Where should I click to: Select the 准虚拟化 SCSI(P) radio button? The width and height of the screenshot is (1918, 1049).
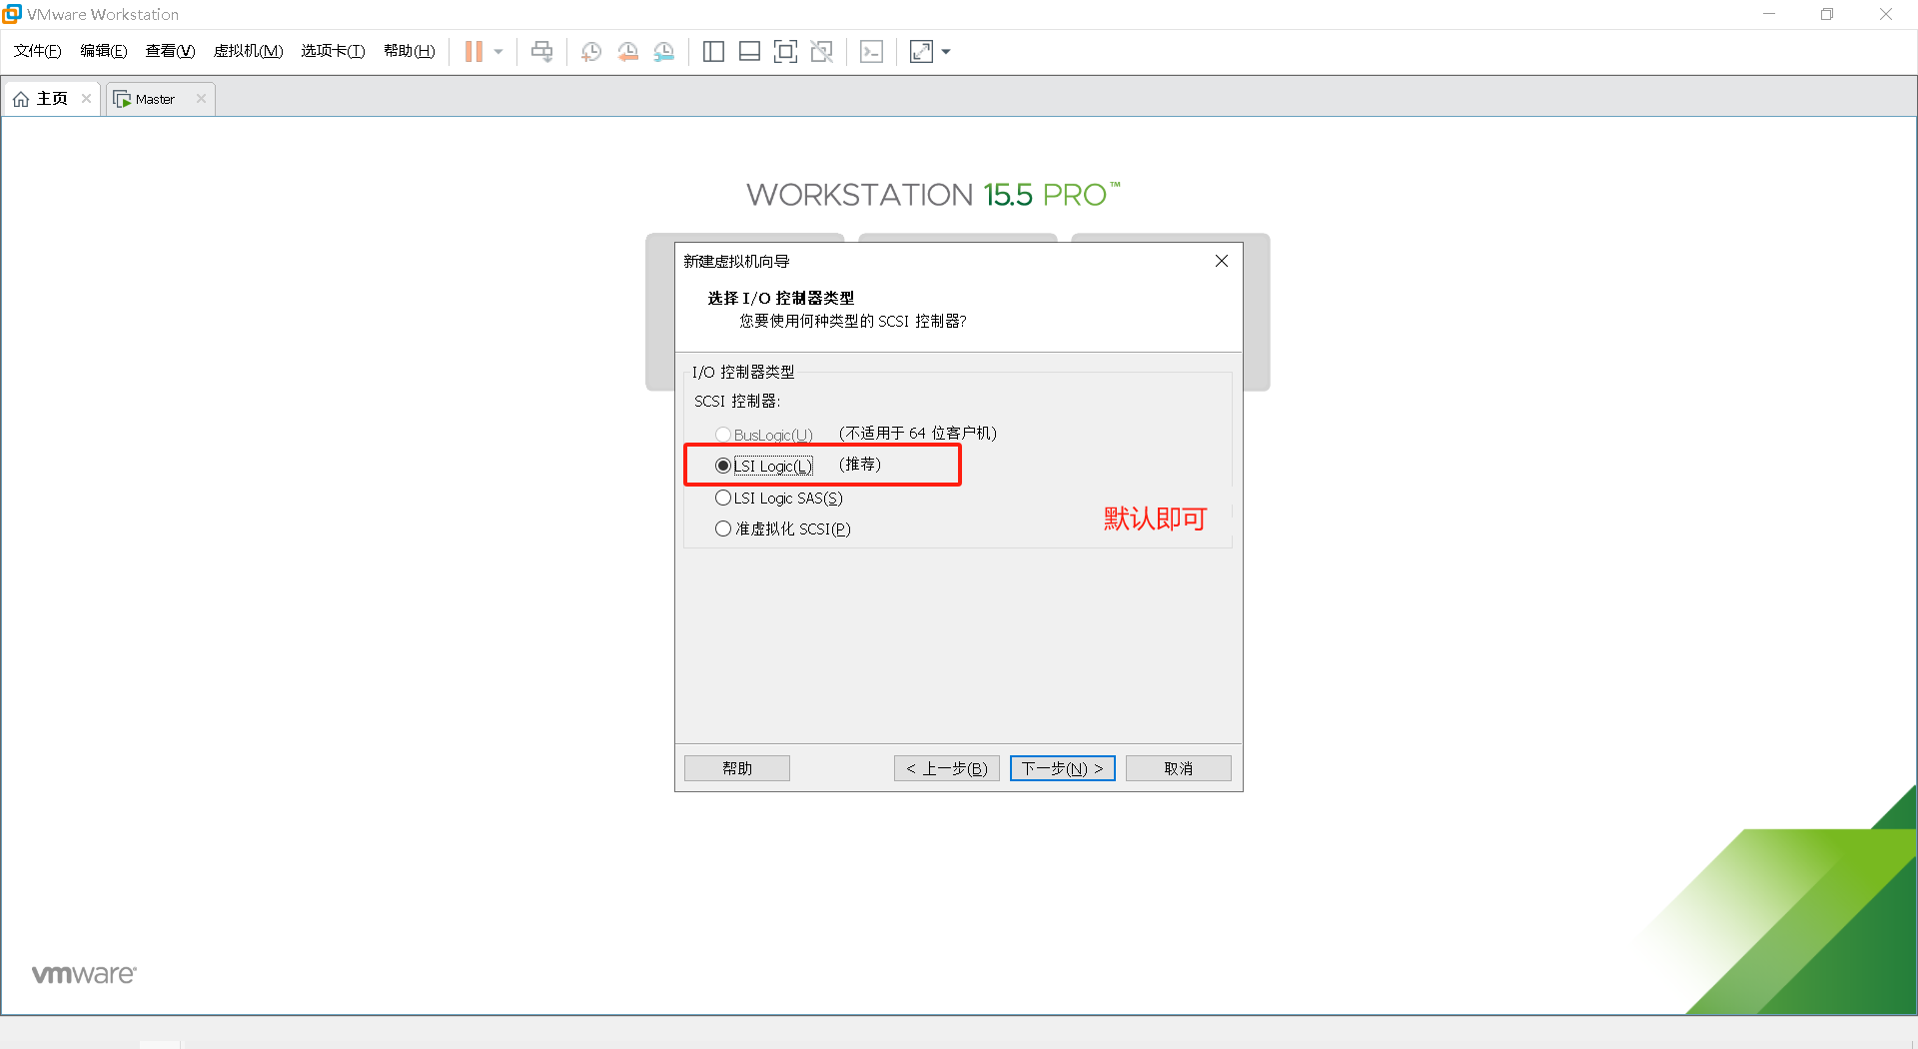click(x=723, y=528)
